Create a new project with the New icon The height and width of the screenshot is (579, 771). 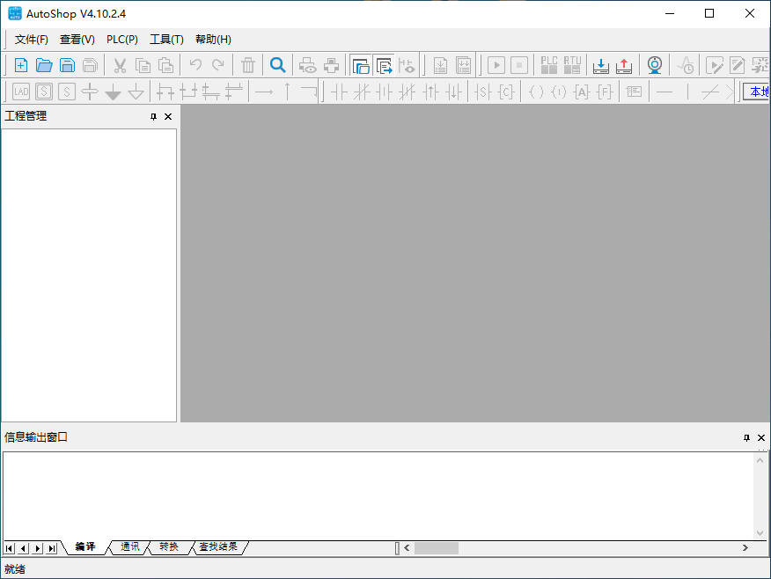point(20,65)
